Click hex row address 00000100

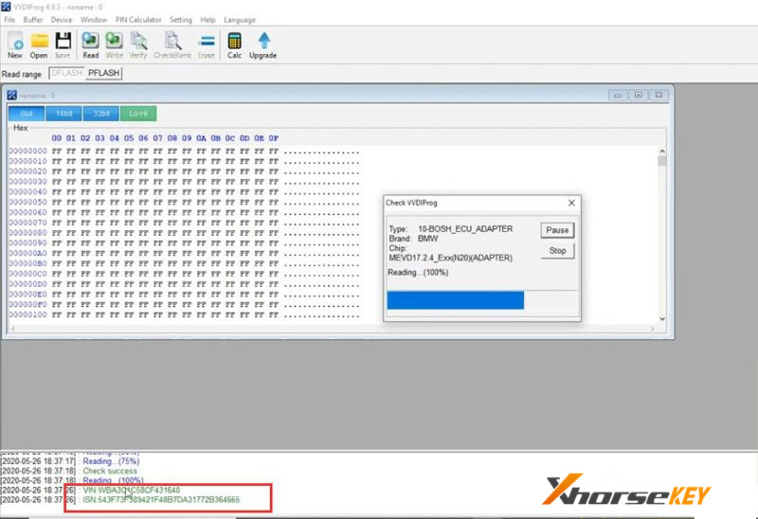[x=28, y=314]
